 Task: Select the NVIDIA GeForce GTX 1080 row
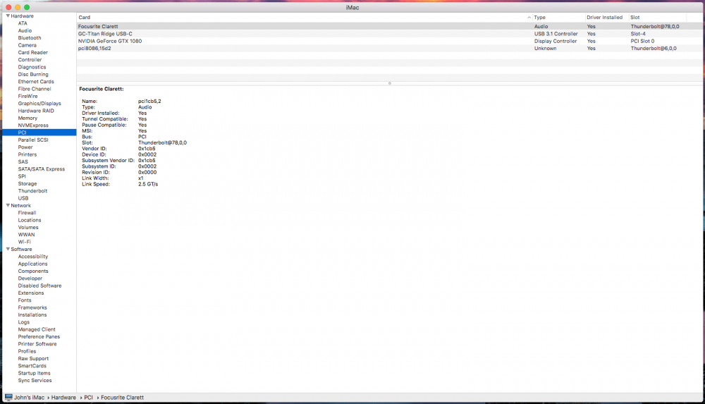[x=389, y=41]
